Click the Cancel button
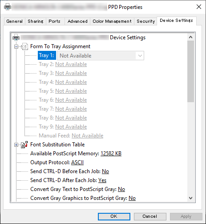 pyautogui.click(x=150, y=216)
